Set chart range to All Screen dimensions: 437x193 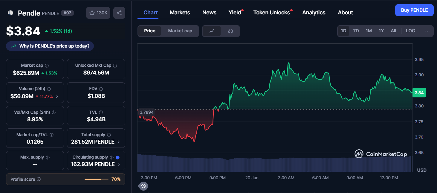coord(393,31)
